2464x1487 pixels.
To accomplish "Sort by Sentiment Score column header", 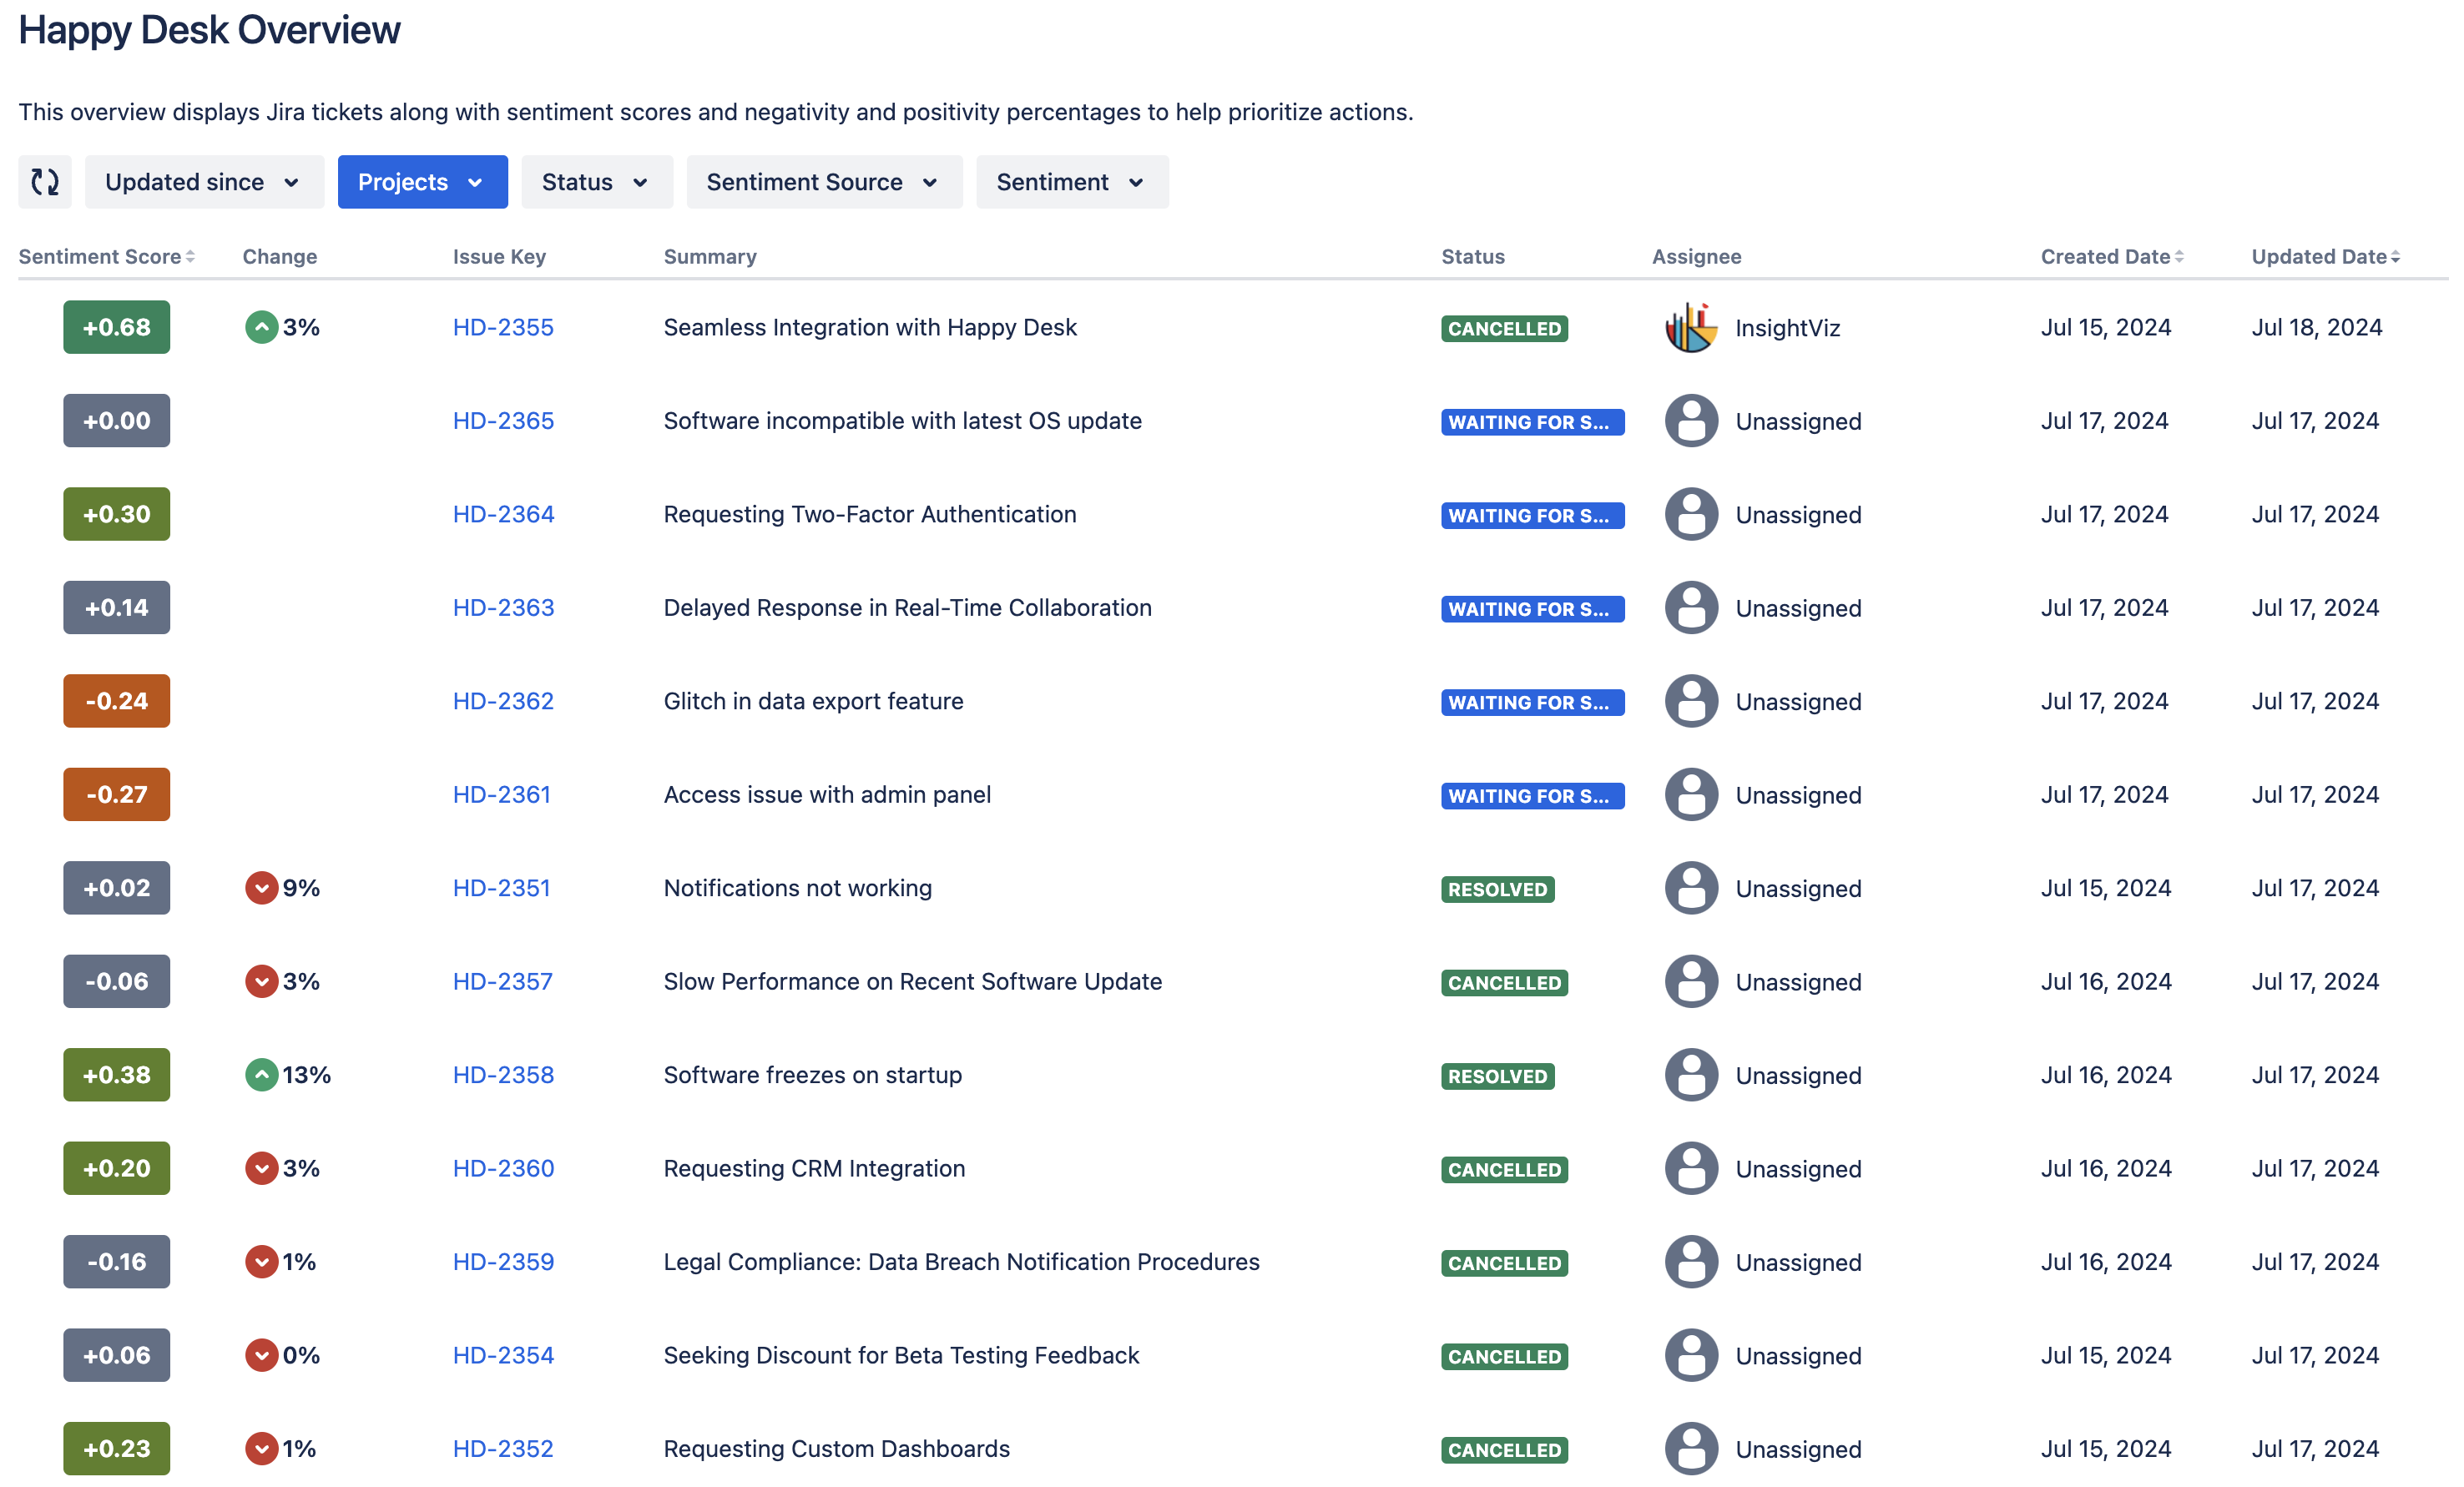I will [106, 257].
